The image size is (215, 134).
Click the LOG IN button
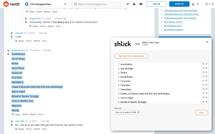pos(157,4)
